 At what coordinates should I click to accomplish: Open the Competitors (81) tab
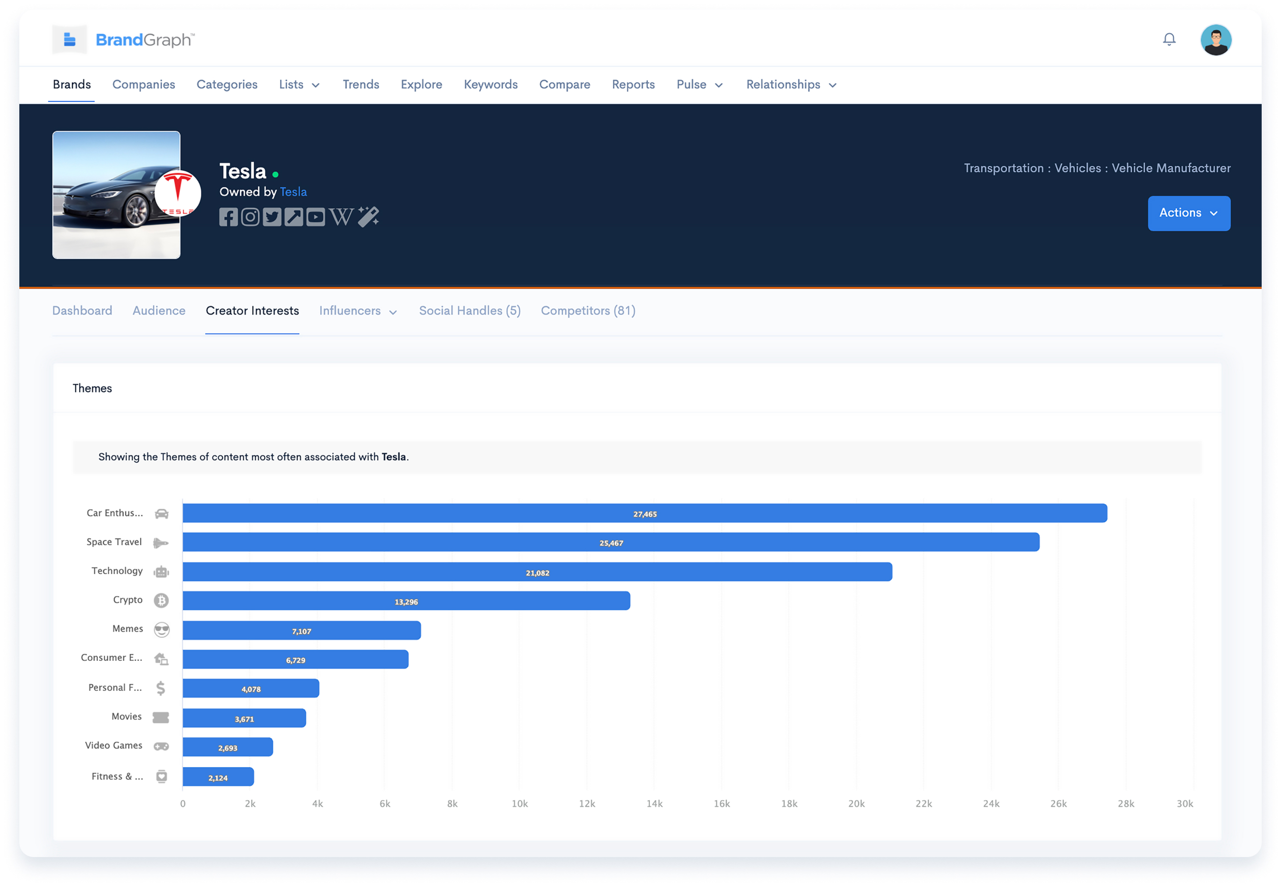pyautogui.click(x=588, y=311)
